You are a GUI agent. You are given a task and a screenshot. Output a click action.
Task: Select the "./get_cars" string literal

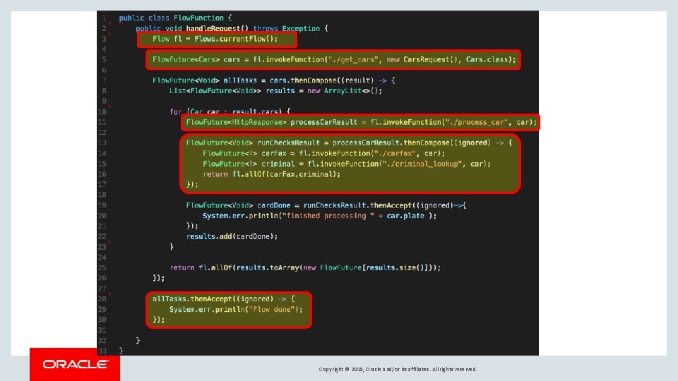pyautogui.click(x=352, y=59)
